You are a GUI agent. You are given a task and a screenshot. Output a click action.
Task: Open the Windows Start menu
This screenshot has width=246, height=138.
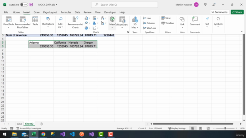pyautogui.click(x=5, y=134)
